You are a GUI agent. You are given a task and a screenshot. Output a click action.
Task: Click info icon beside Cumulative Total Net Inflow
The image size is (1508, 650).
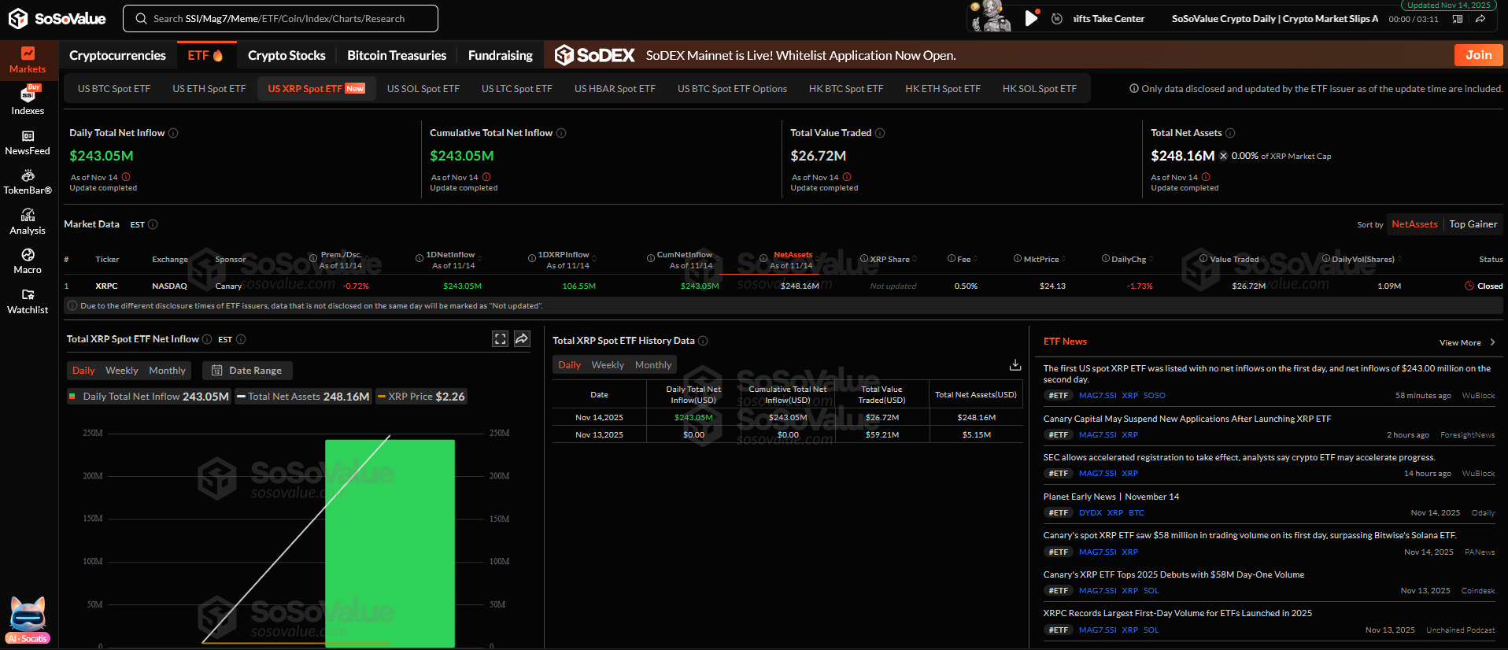click(561, 133)
